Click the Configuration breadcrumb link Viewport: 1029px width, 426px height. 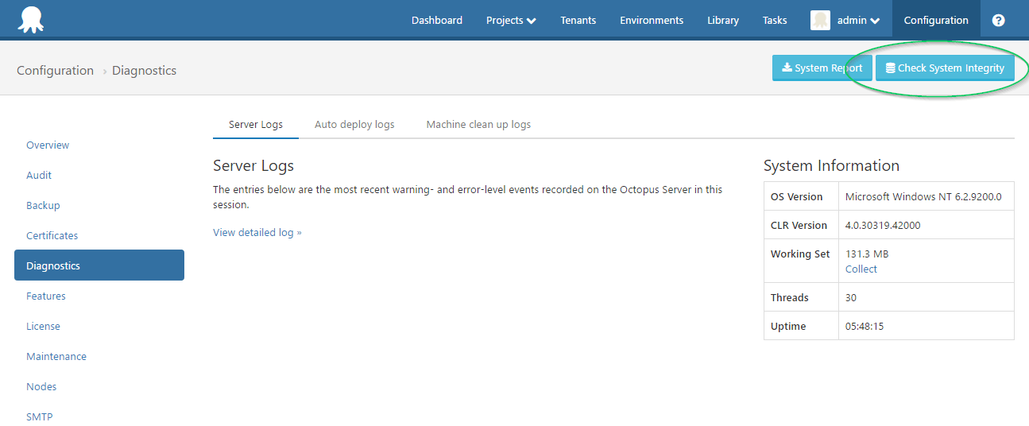coord(55,71)
